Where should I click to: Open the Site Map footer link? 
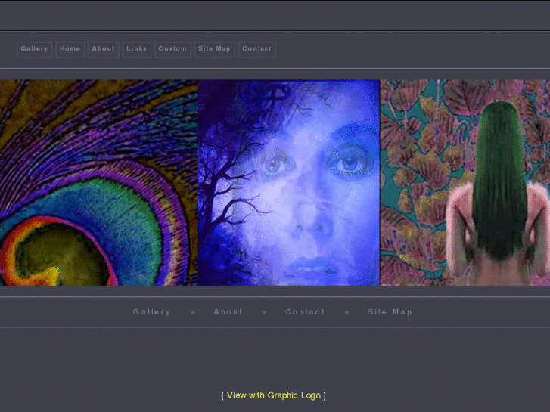[390, 312]
